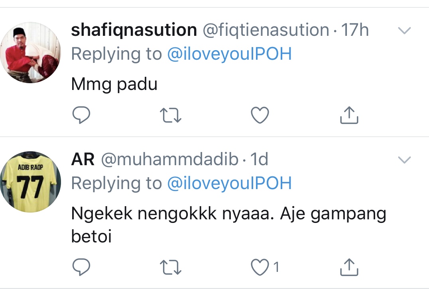
Task: Share shafiqnasution's tweet
Action: 349,115
